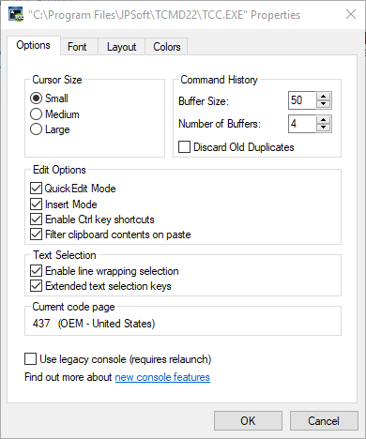
Task: Open the Colors tab
Action: coord(167,47)
